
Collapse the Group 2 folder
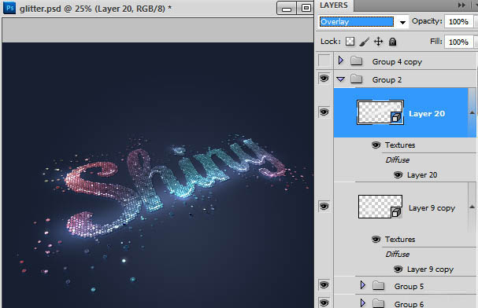pos(341,79)
